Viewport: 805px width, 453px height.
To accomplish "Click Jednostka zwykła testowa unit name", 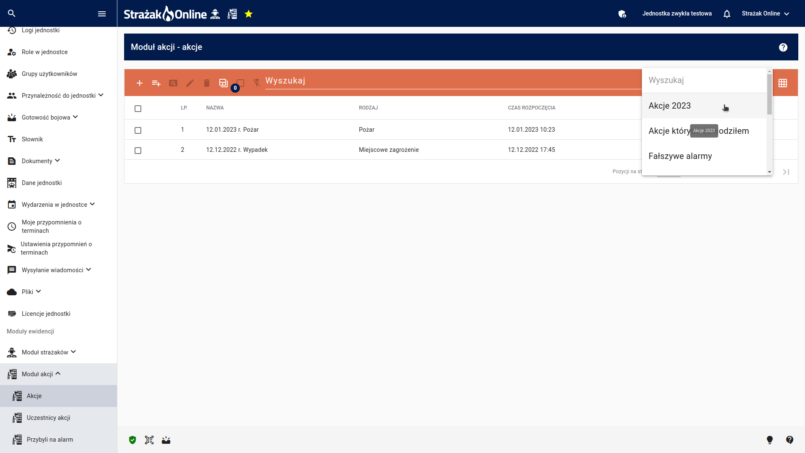I will 677,13.
